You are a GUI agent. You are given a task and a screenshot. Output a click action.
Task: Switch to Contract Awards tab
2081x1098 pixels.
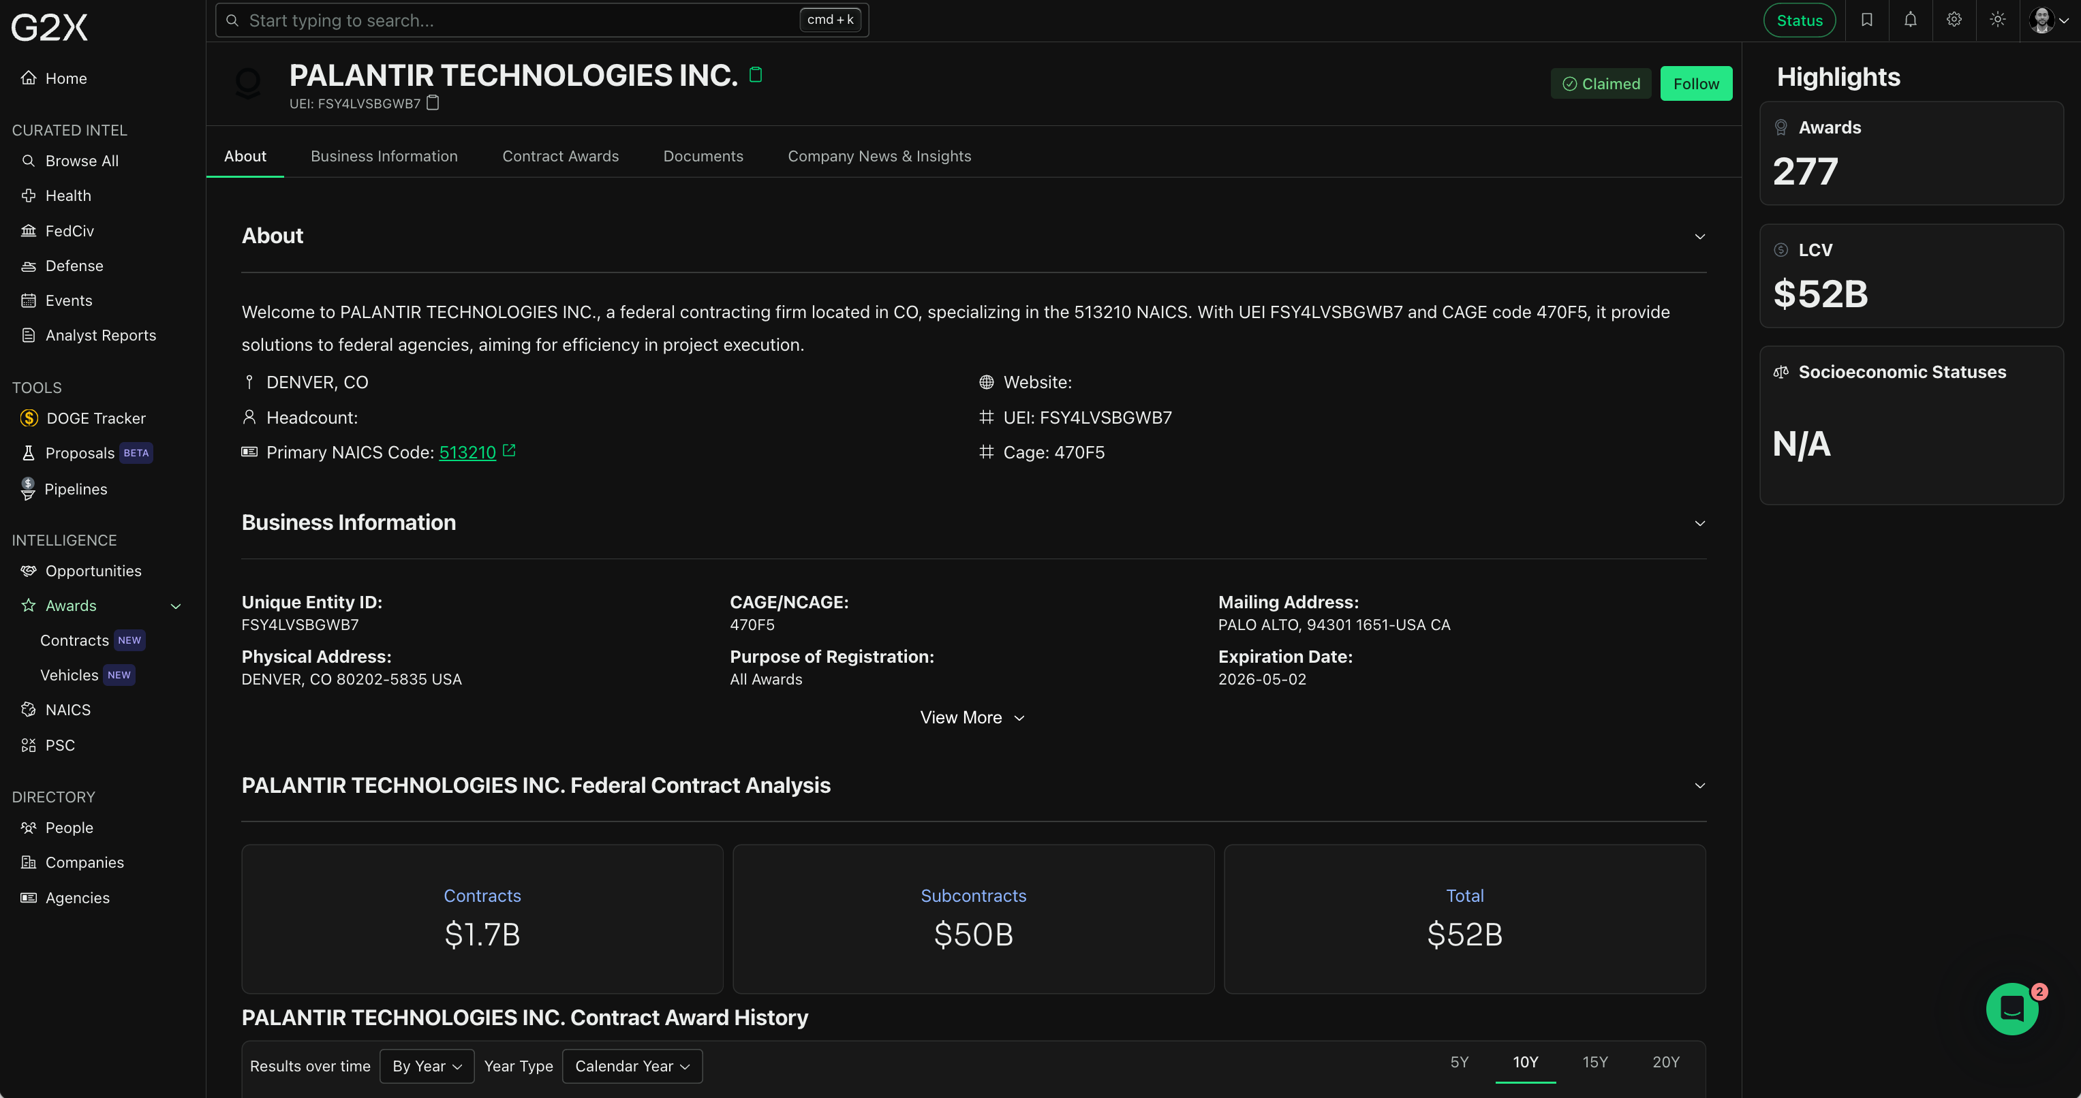(x=561, y=156)
